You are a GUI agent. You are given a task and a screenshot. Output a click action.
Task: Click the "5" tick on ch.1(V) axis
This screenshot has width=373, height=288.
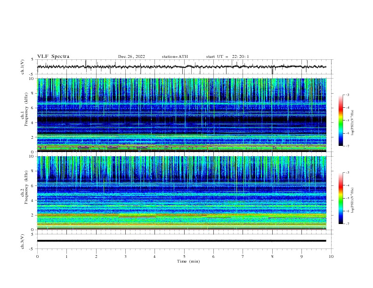(x=32, y=59)
